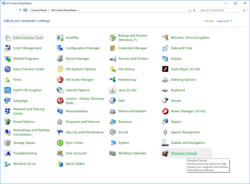Open the File History link
This screenshot has height=184, width=250.
coord(126,69)
